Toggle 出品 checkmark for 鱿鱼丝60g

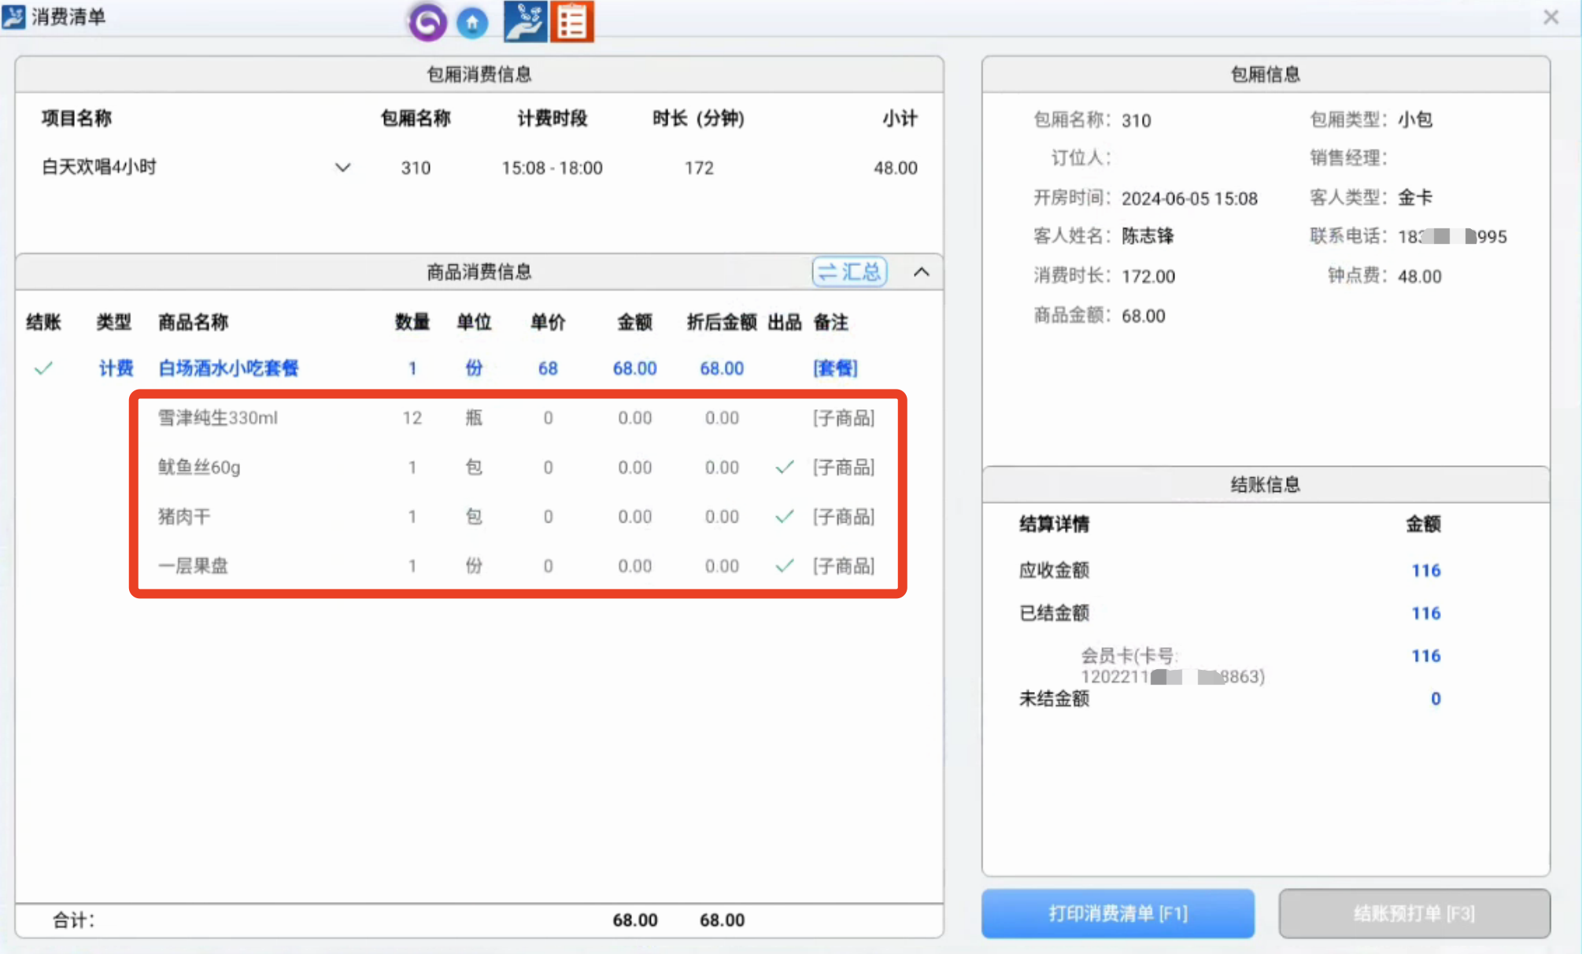(785, 467)
